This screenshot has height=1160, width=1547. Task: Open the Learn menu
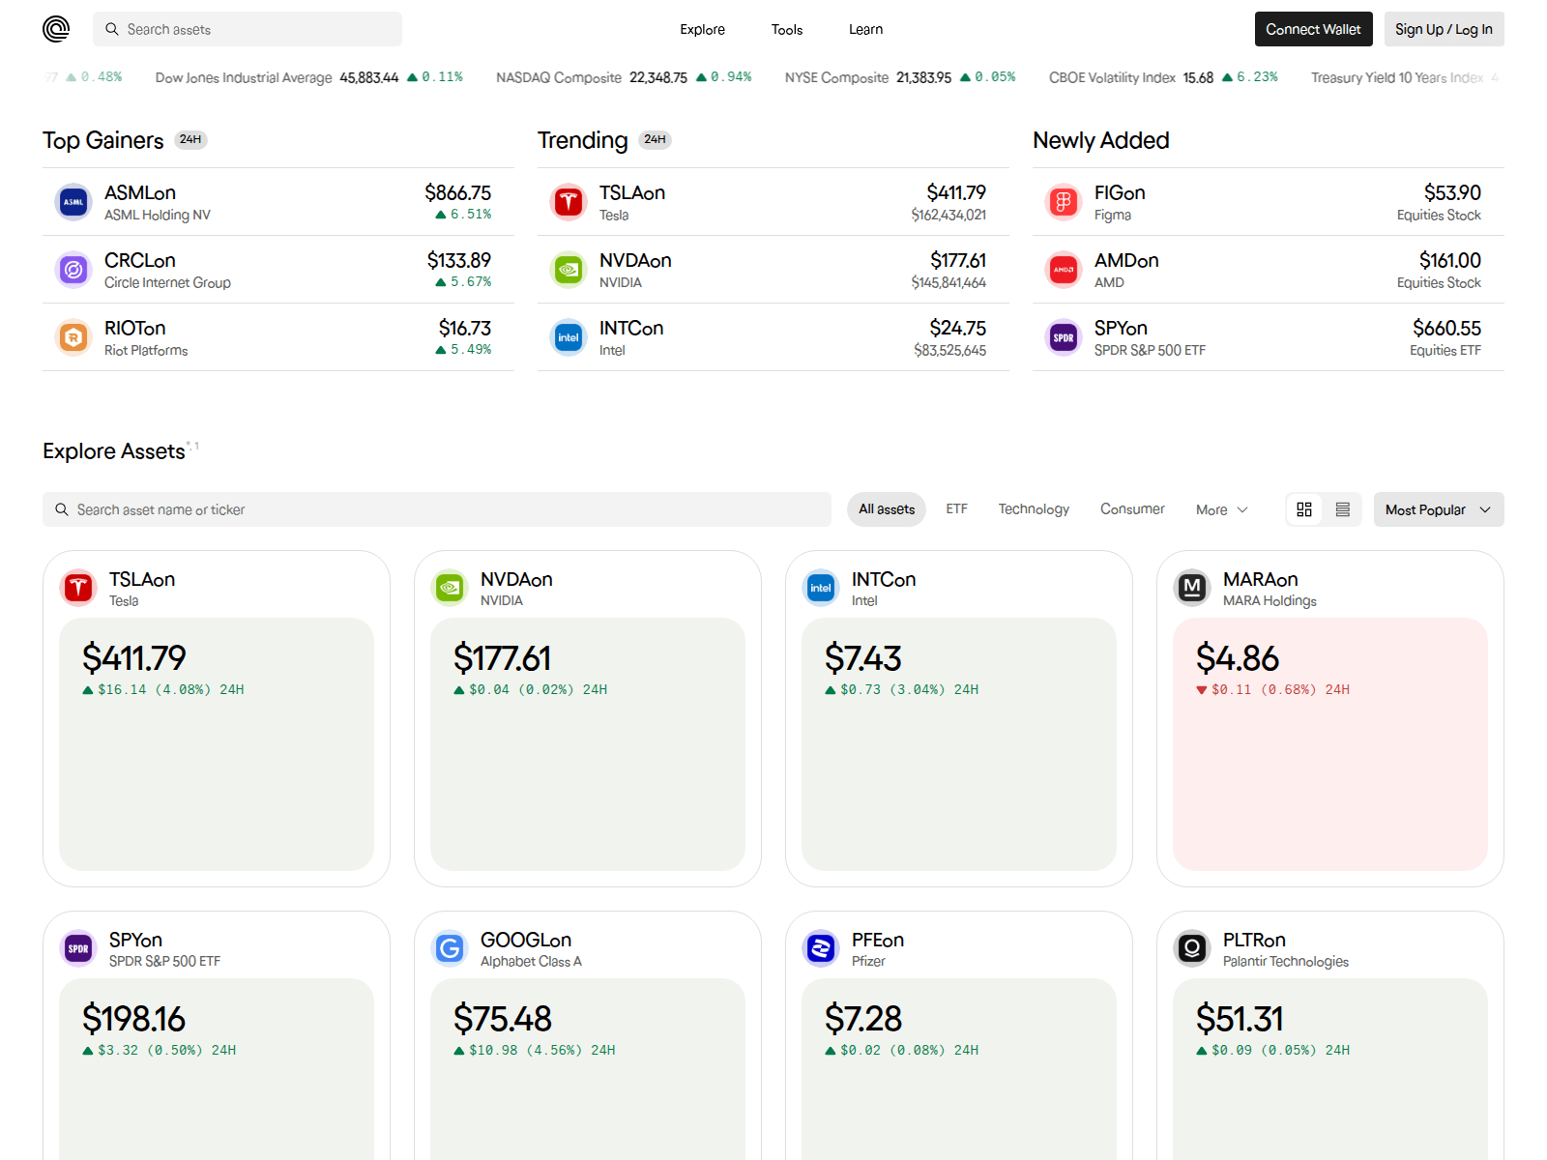(x=865, y=29)
